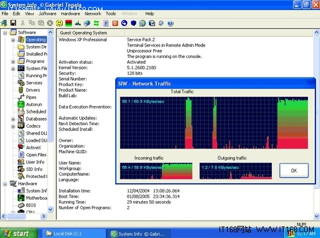Expand the Programs tree node

pos(13,62)
